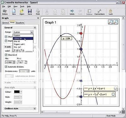Open the Tools menu
Viewport: 126px width, 118px height.
[22, 7]
